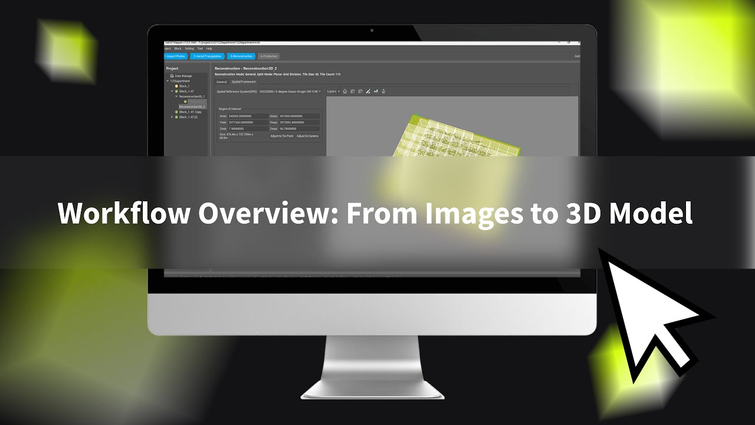Click the Ymin value field

[x=248, y=122]
